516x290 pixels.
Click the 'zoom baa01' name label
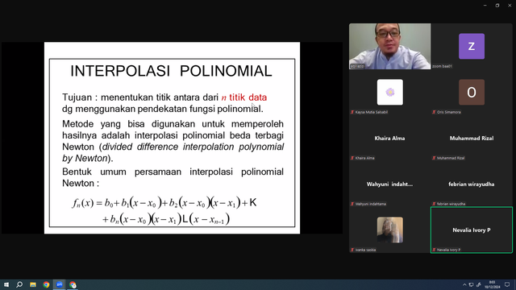click(442, 66)
